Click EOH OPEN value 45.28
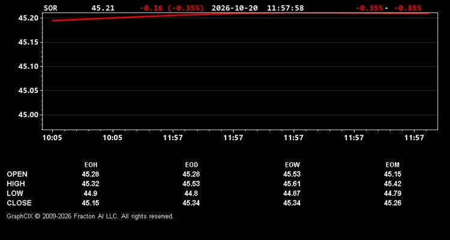The width and height of the screenshot is (450, 240). coord(91,174)
